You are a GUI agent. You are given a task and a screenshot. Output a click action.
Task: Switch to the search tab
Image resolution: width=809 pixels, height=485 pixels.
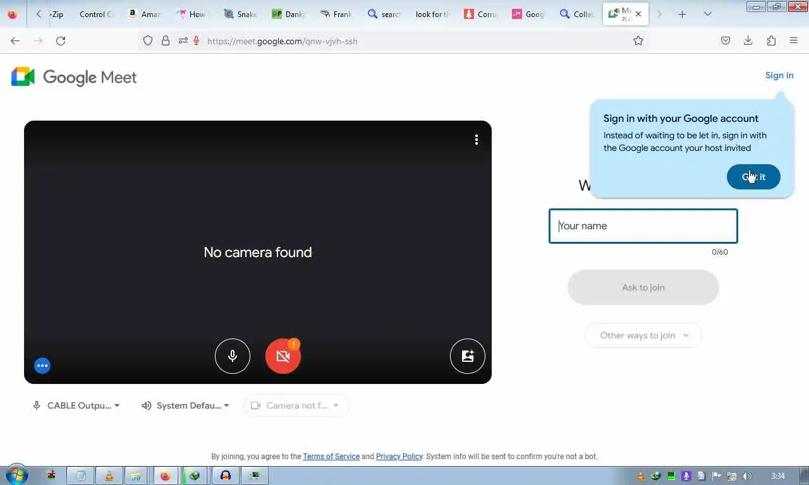click(384, 14)
